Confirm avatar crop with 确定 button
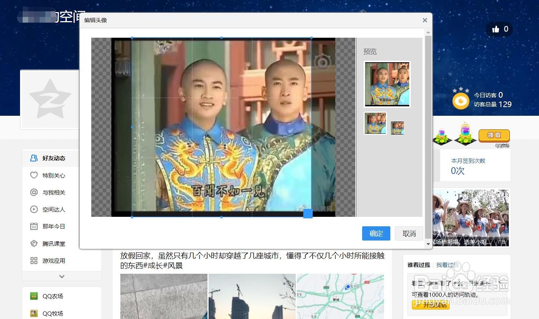The height and width of the screenshot is (319, 539). pos(376,233)
